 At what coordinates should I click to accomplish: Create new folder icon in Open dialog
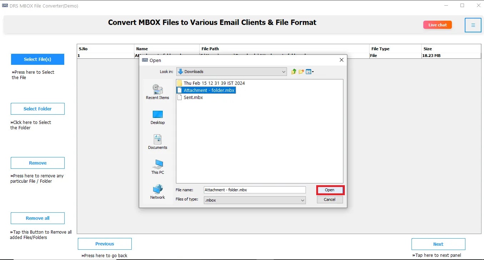point(301,72)
